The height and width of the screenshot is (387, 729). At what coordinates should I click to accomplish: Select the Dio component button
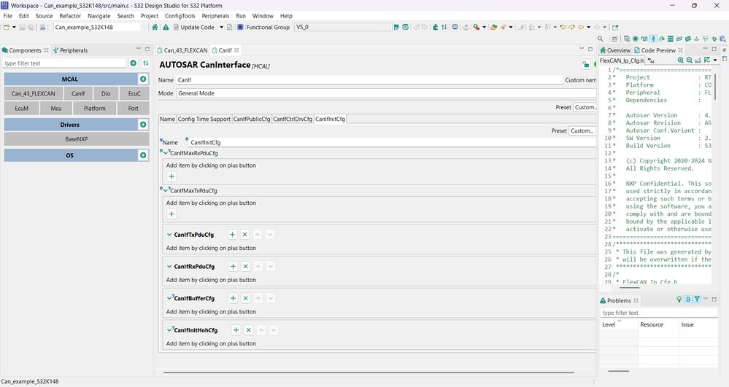click(x=106, y=93)
